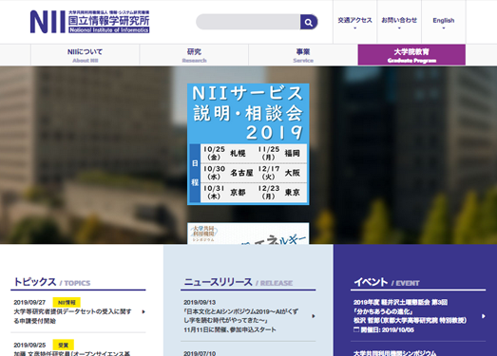Open the トピックス heading
The image size is (497, 356).
click(x=35, y=282)
